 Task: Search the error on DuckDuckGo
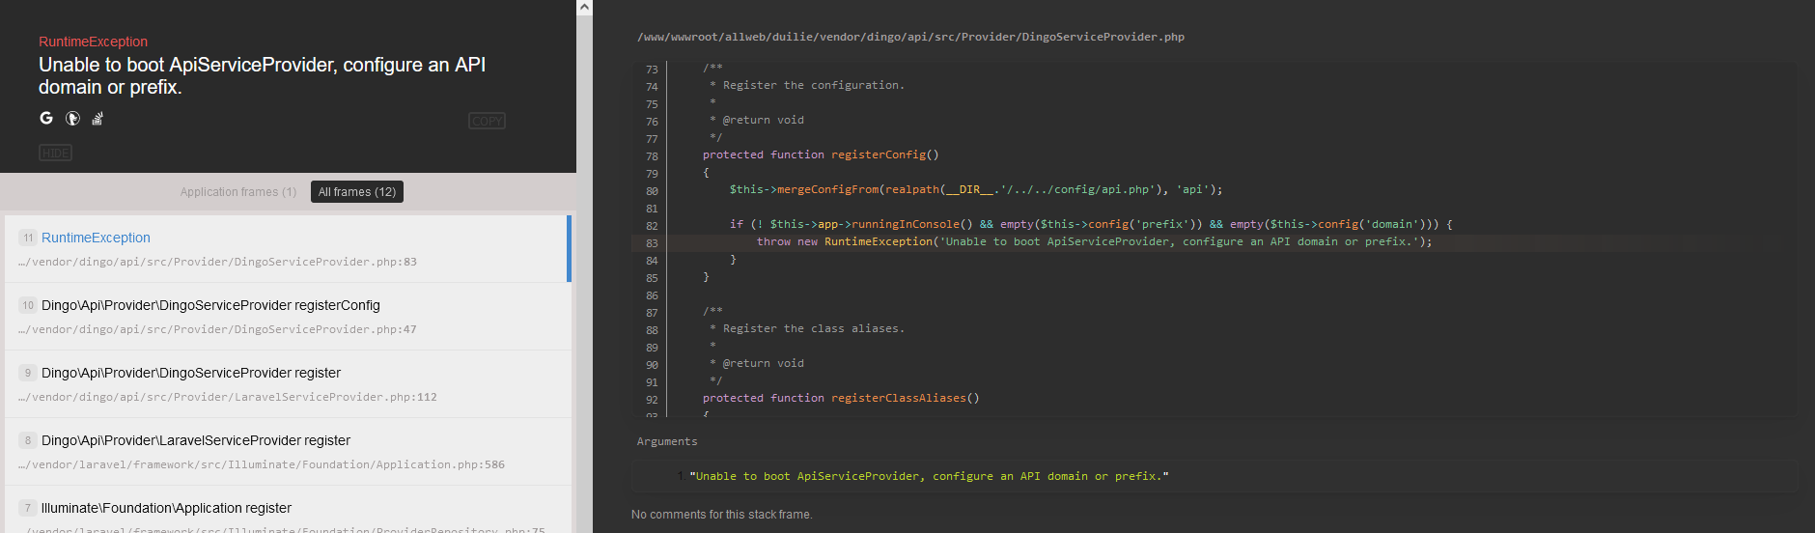pyautogui.click(x=72, y=118)
